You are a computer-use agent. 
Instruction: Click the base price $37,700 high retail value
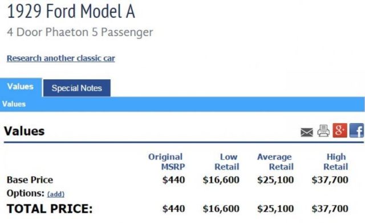pyautogui.click(x=330, y=180)
